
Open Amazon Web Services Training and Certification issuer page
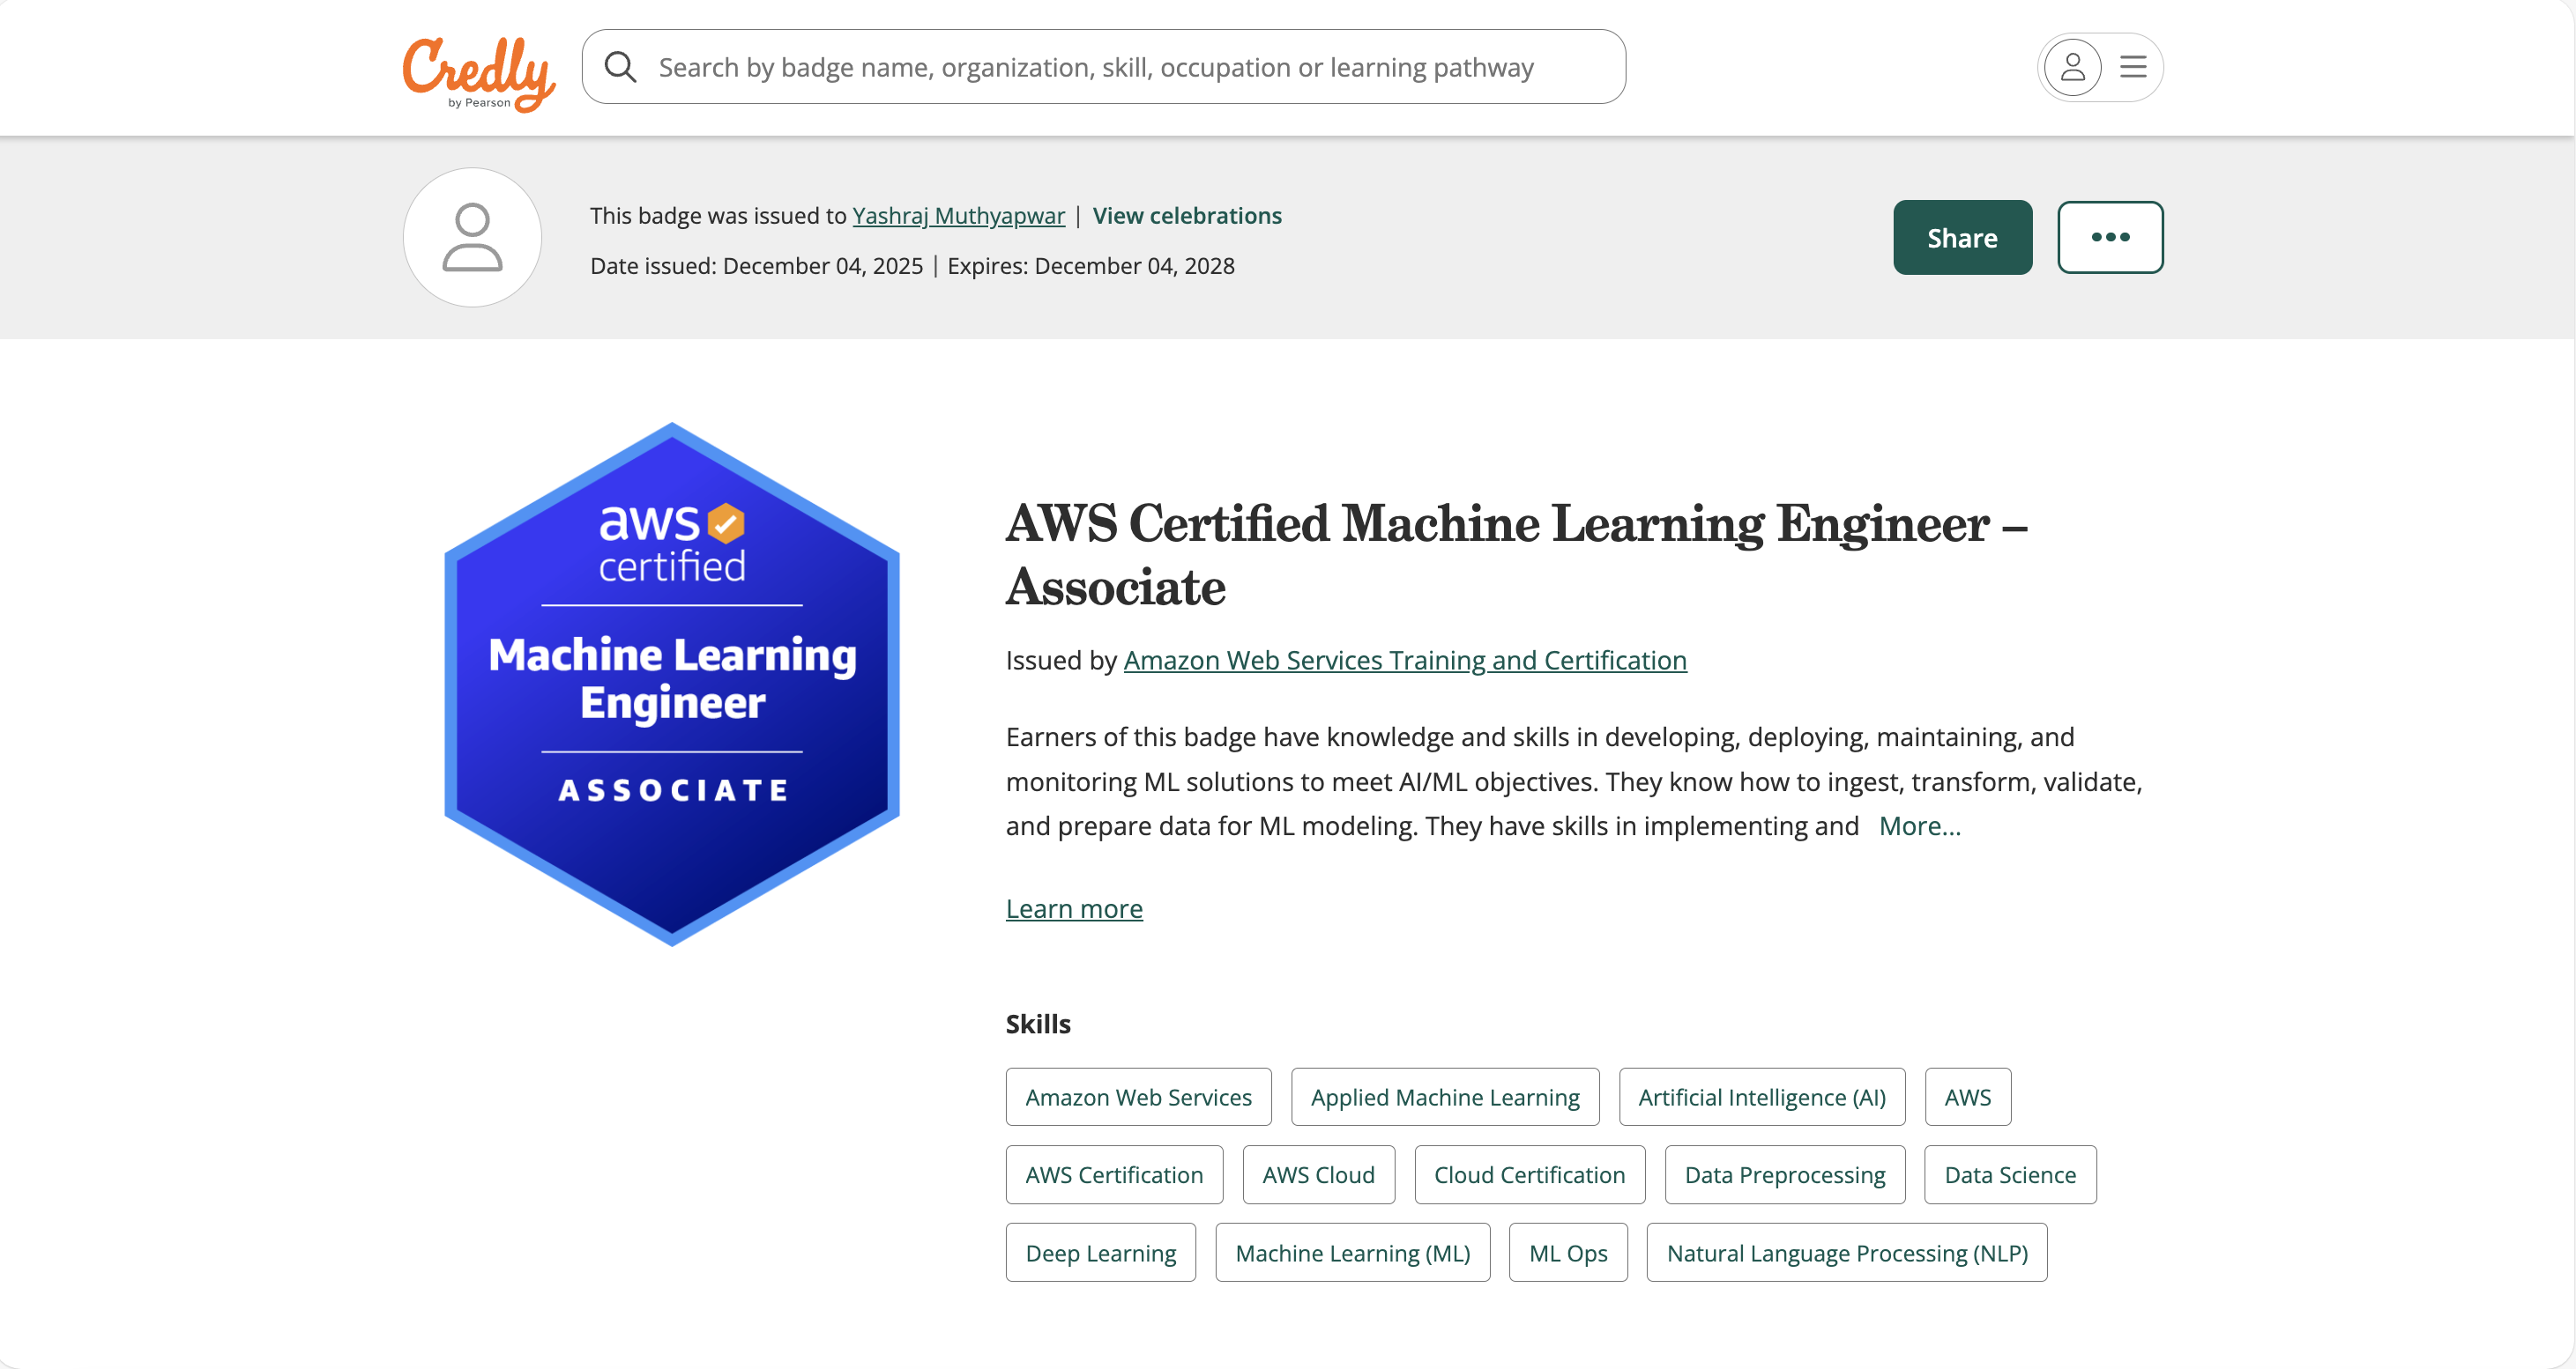point(1405,660)
